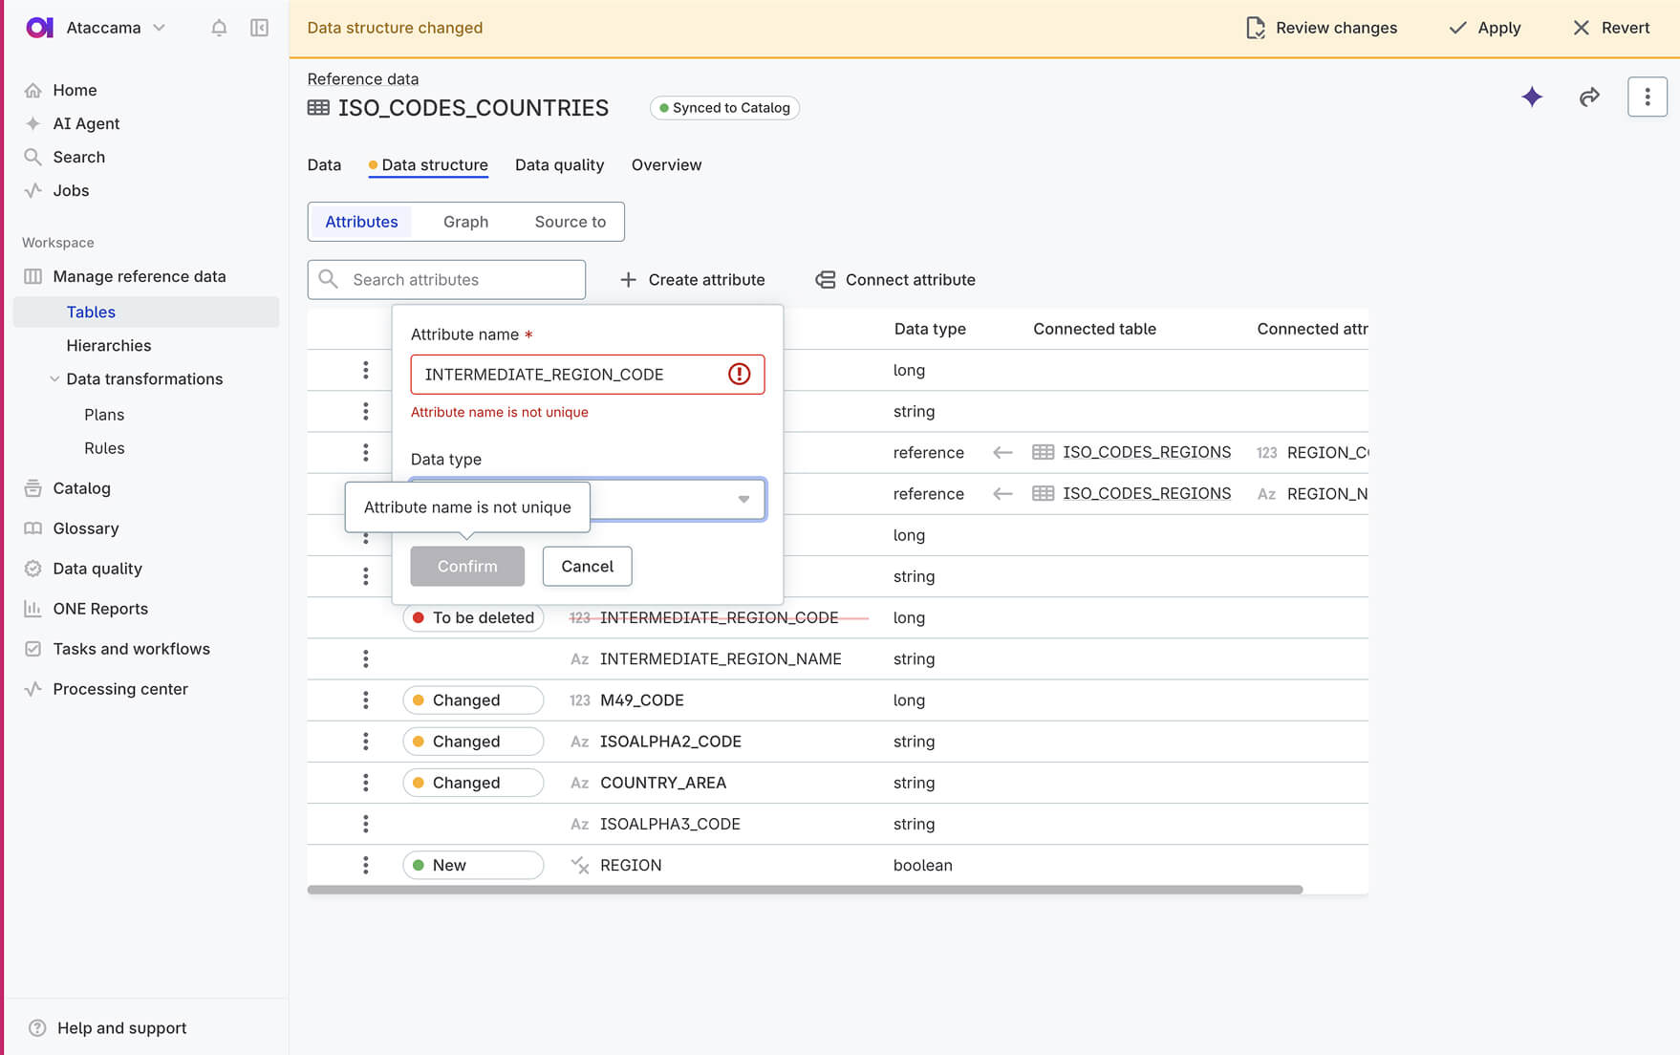The height and width of the screenshot is (1055, 1680).
Task: Open the three-dot page options menu
Action: coord(1647,97)
